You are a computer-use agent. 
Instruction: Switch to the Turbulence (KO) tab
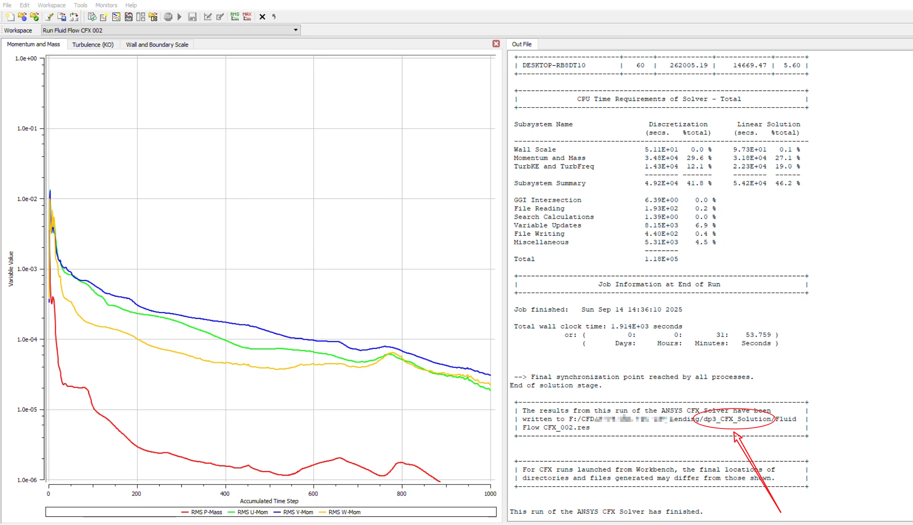pyautogui.click(x=93, y=44)
